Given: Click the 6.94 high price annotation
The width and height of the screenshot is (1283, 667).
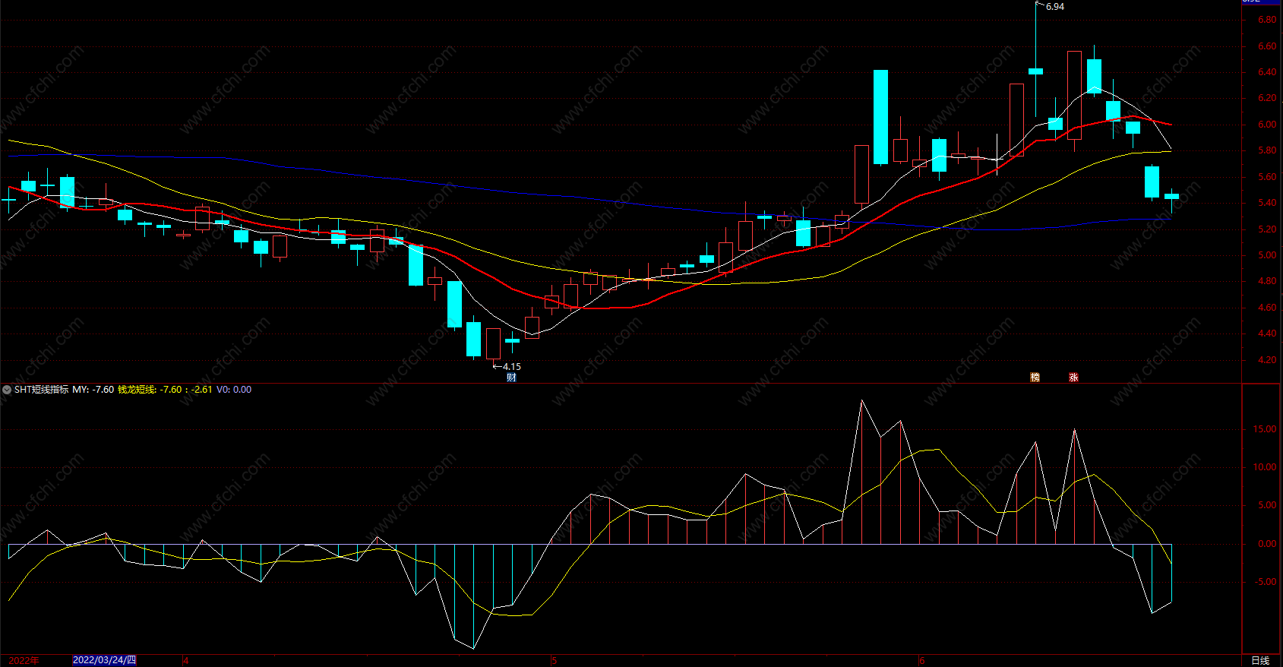Looking at the screenshot, I should (1054, 6).
